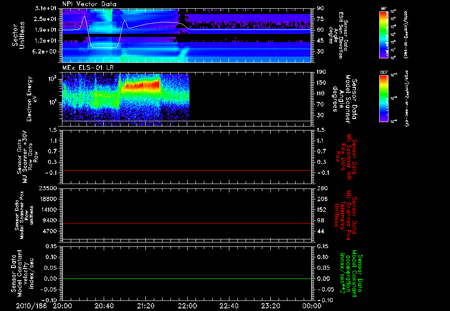
Task: Click the red MU Scanner Inh Raw Data label
Action: 346,157
